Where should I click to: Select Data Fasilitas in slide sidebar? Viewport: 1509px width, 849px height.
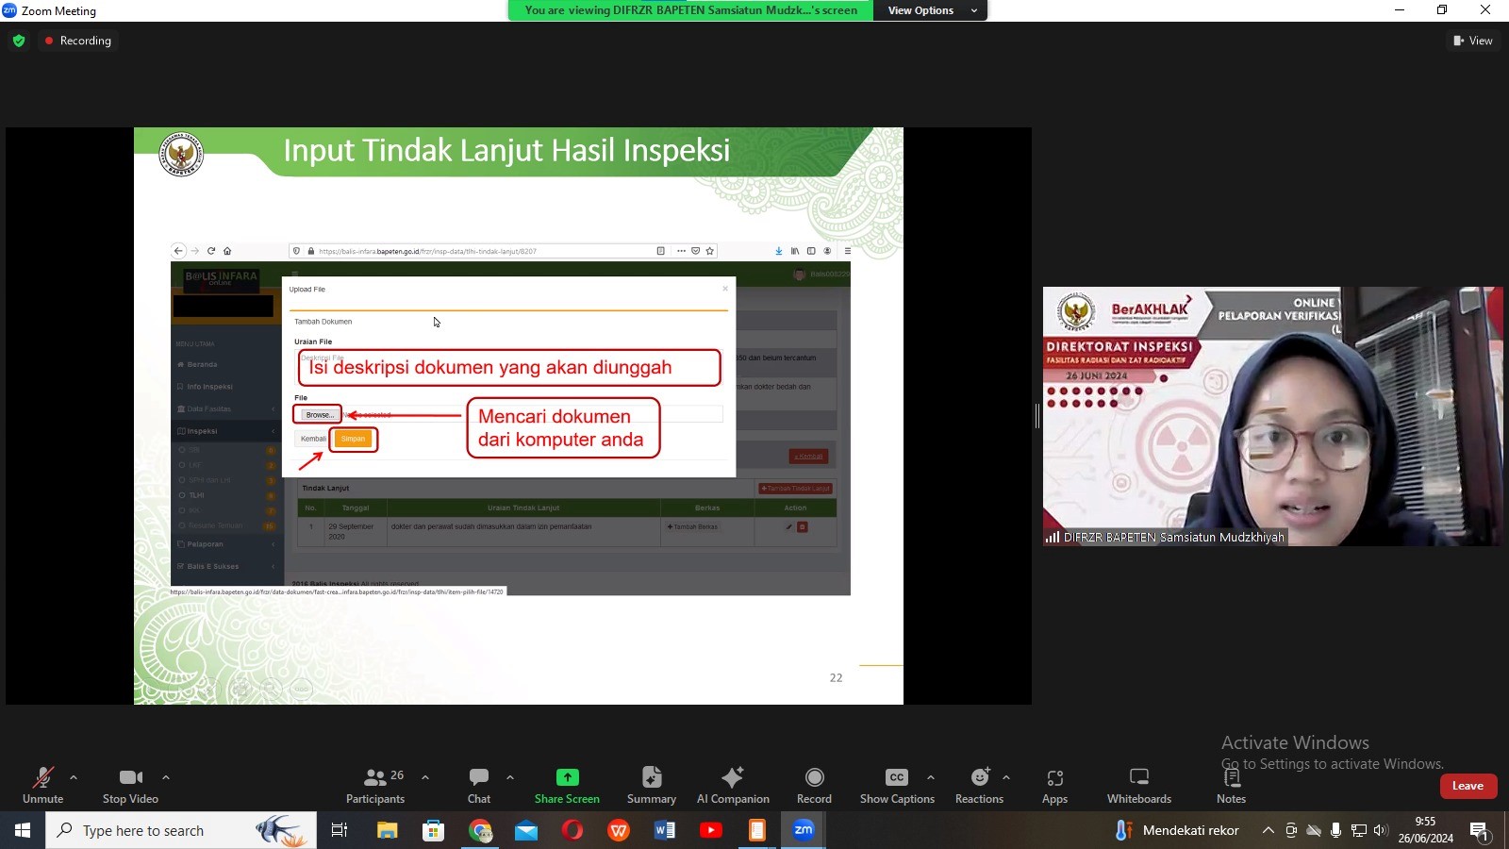pyautogui.click(x=226, y=409)
